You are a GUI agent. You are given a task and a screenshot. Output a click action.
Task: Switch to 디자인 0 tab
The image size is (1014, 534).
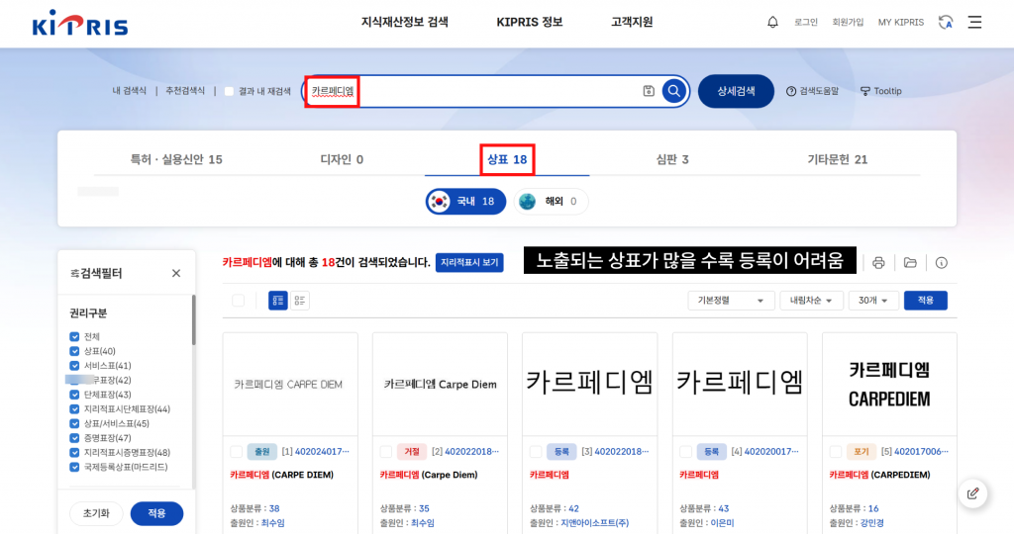[x=342, y=159]
